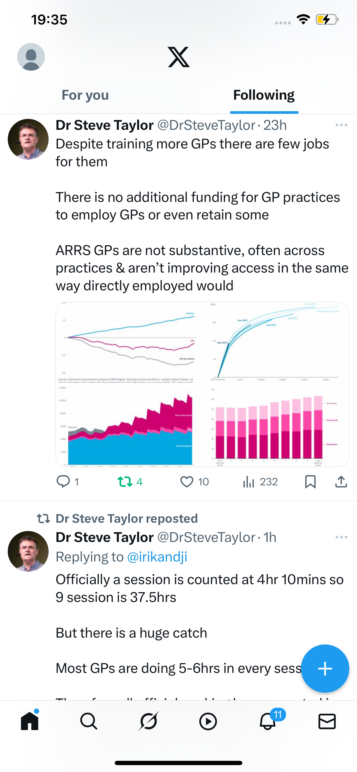This screenshot has height=772, width=357.
Task: Tap the X logo at top
Action: tap(178, 57)
